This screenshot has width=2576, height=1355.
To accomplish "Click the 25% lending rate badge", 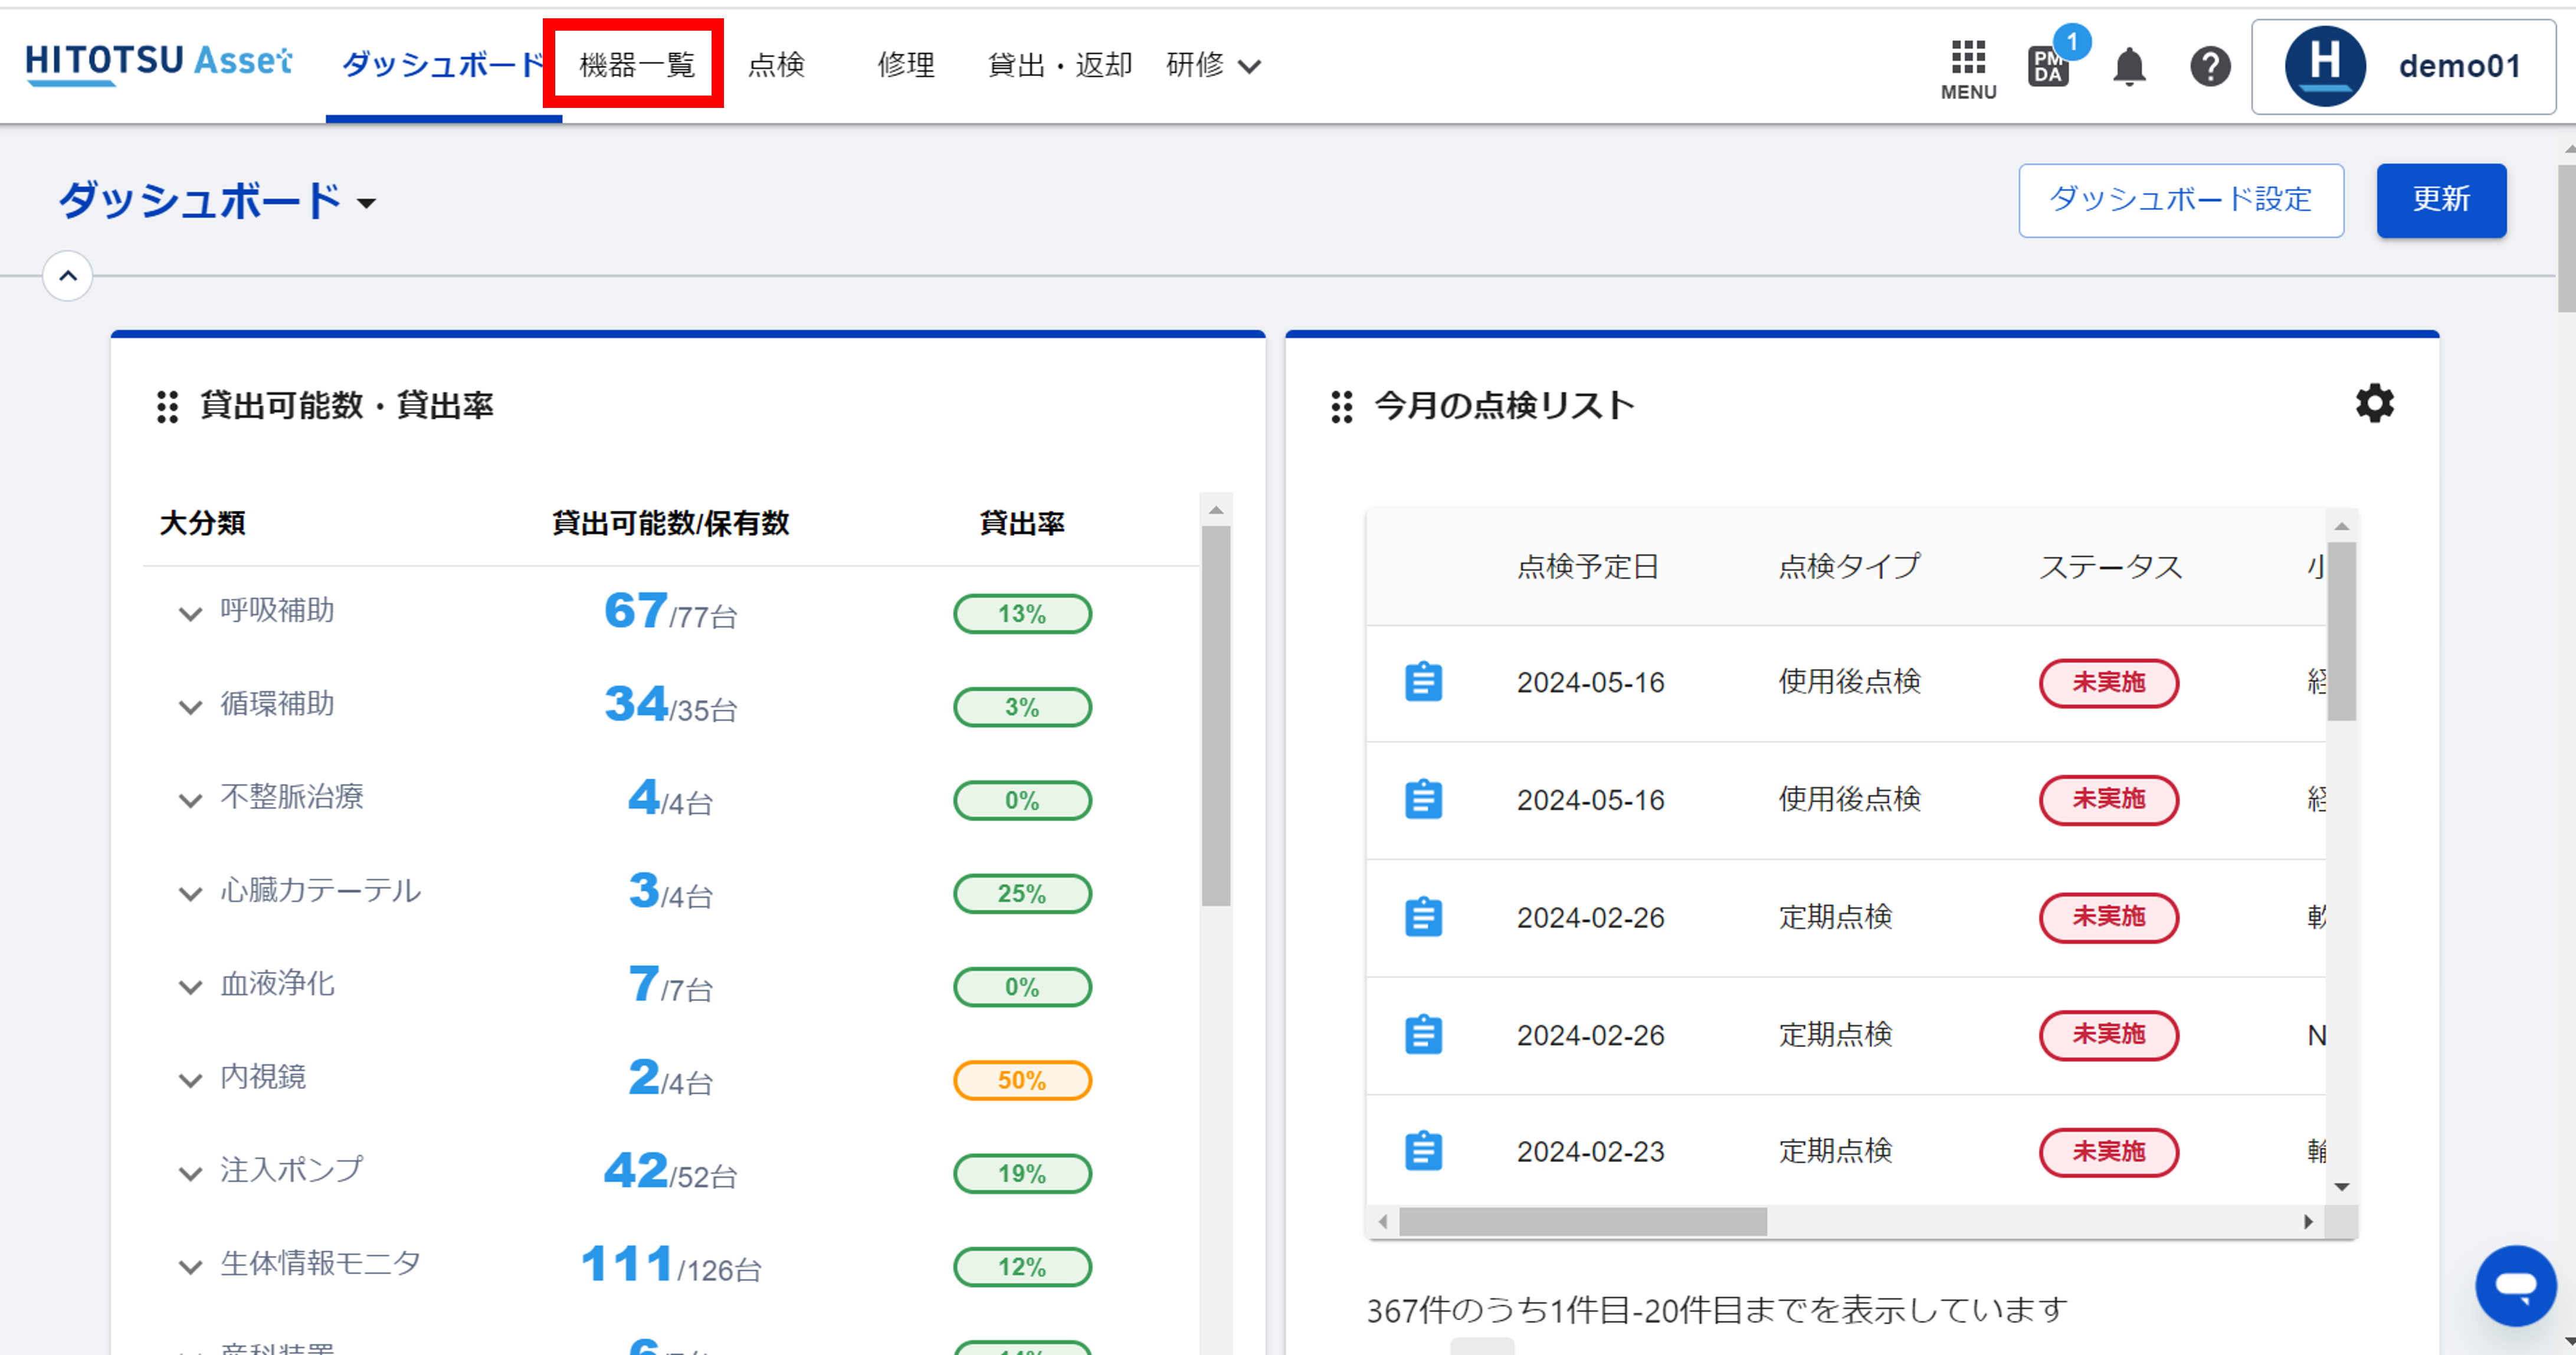I will (x=1022, y=894).
